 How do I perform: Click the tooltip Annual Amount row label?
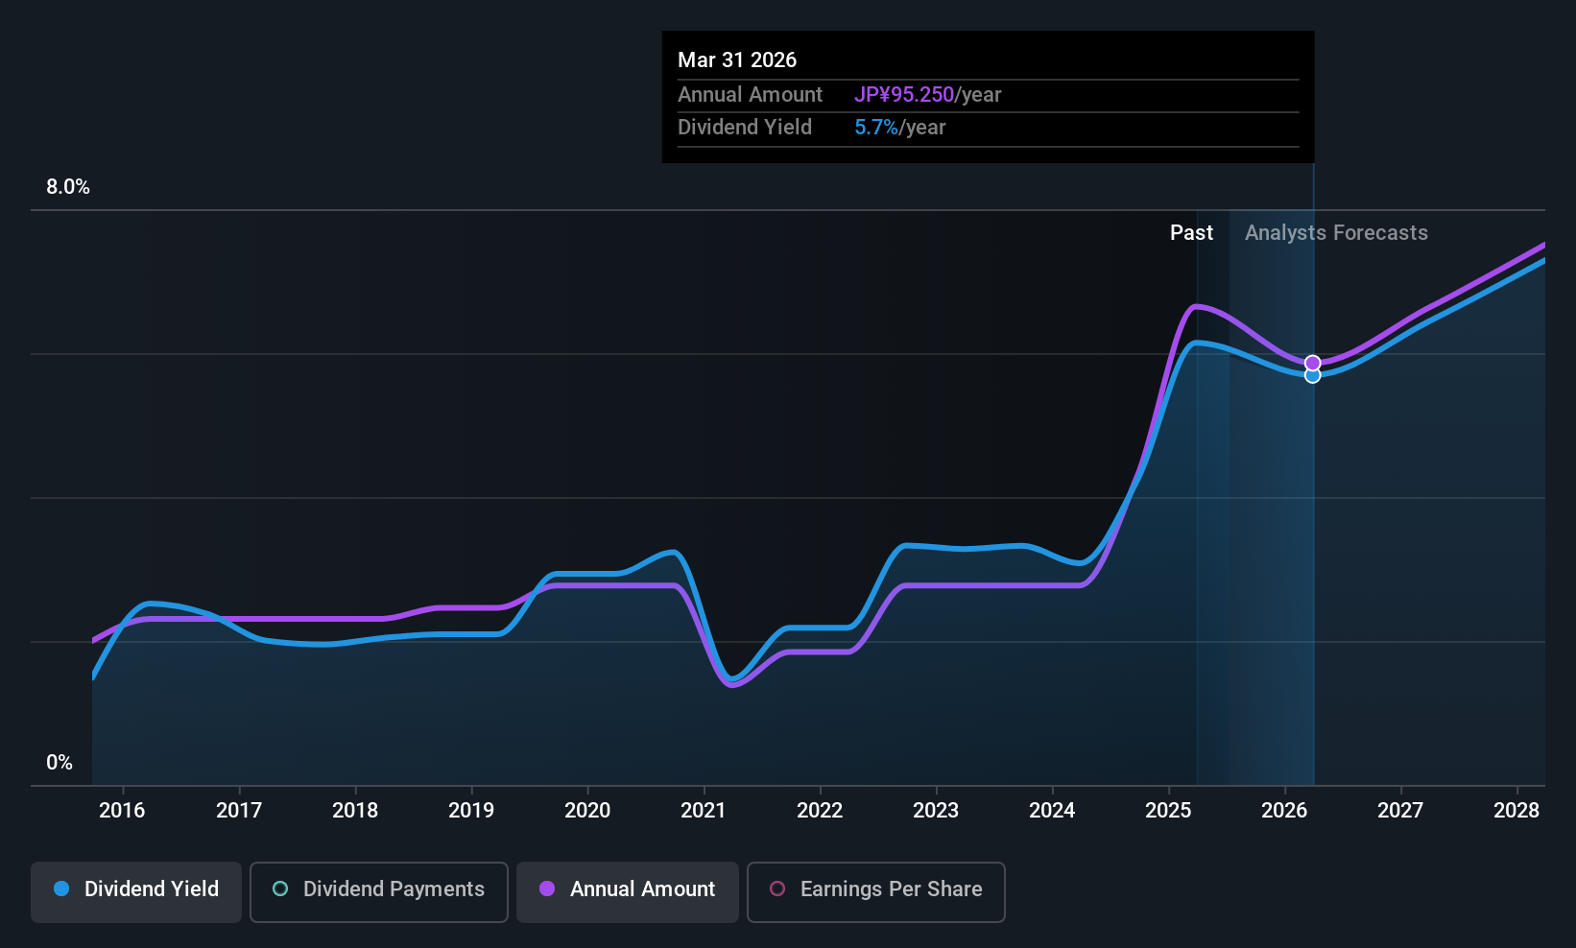[x=750, y=95]
